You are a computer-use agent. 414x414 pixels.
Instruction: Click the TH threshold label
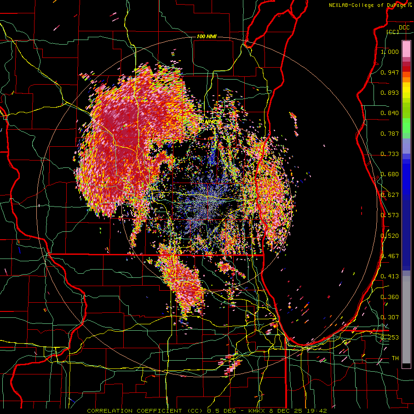395,358
